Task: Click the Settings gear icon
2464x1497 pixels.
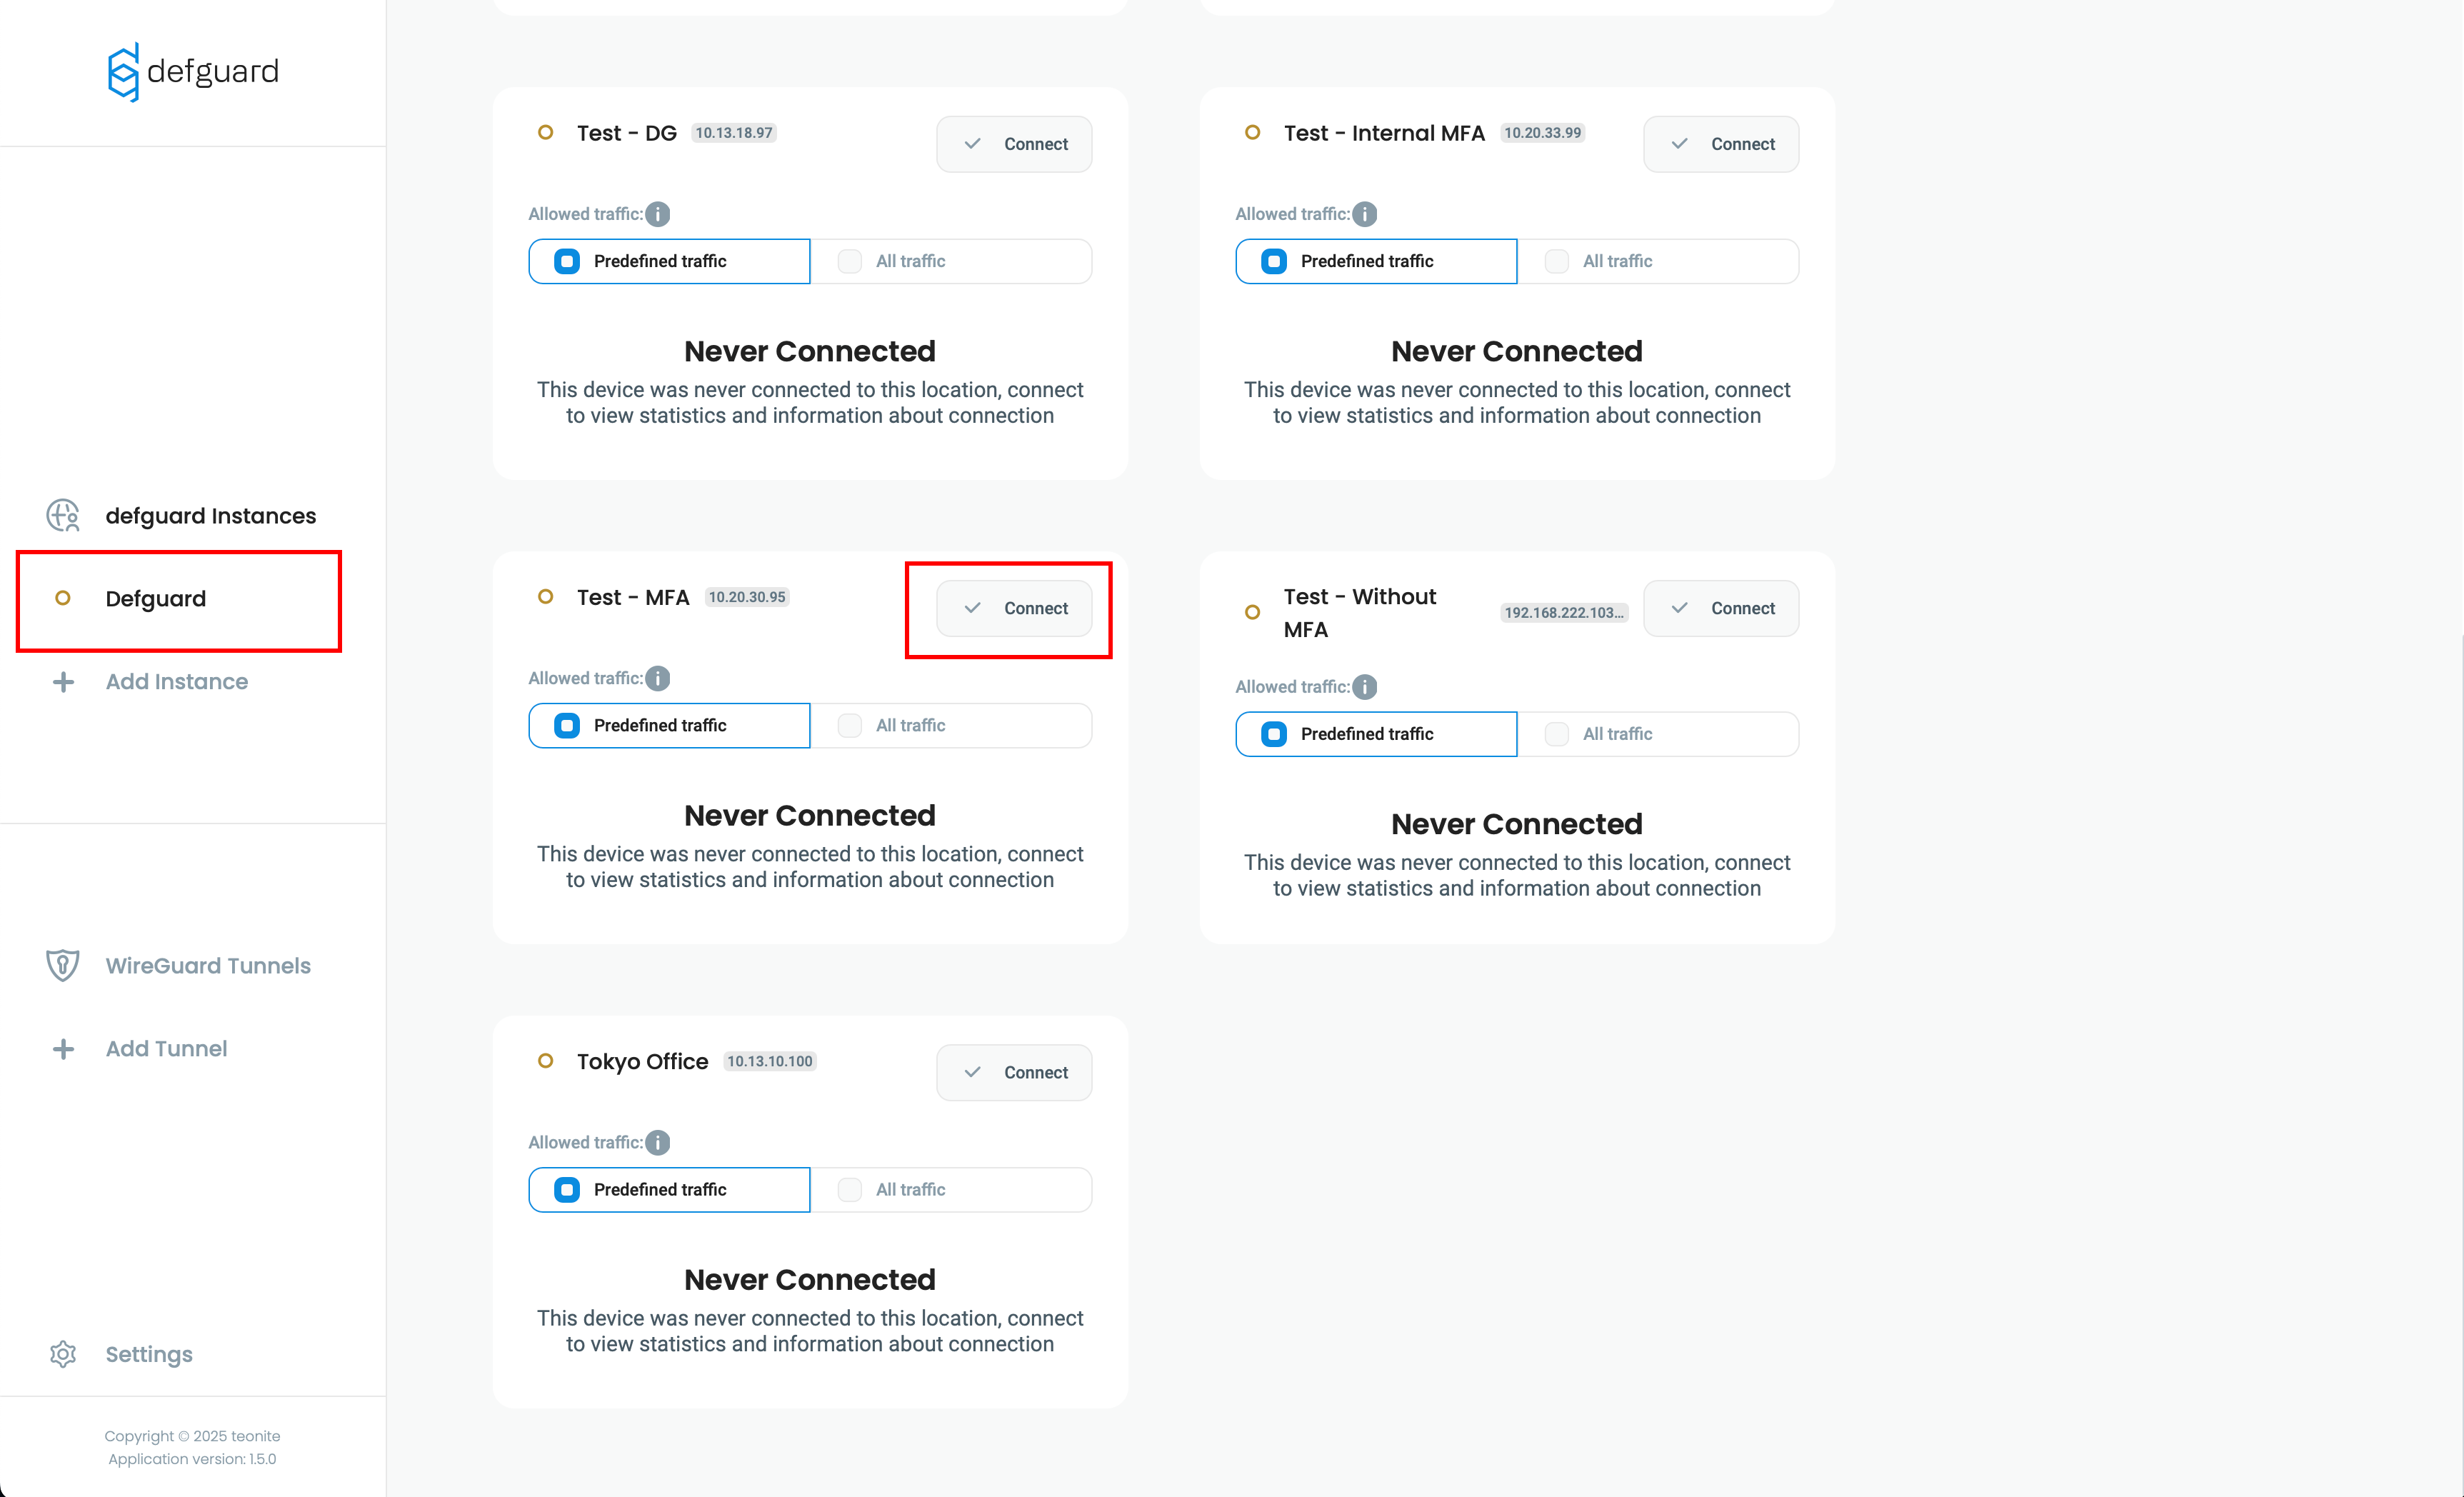Action: pos(63,1354)
